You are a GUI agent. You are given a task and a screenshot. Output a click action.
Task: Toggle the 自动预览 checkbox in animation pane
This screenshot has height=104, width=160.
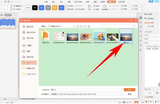[x=145, y=97]
